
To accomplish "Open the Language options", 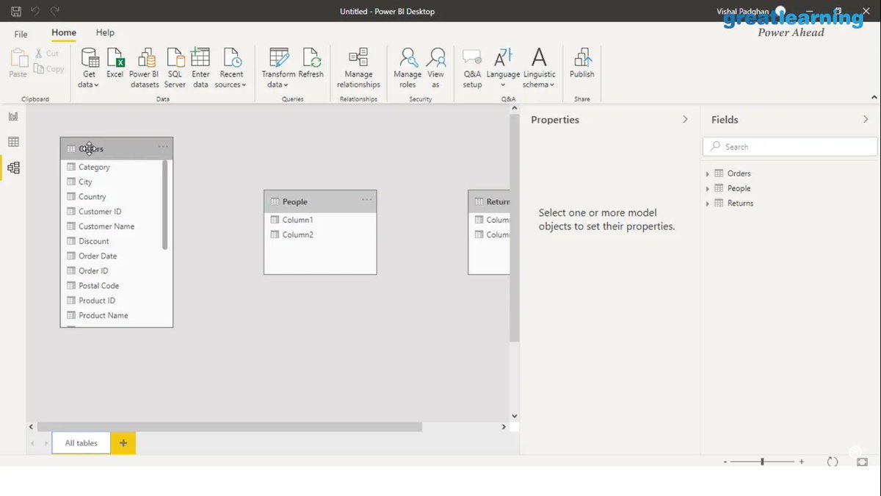I will click(x=503, y=68).
